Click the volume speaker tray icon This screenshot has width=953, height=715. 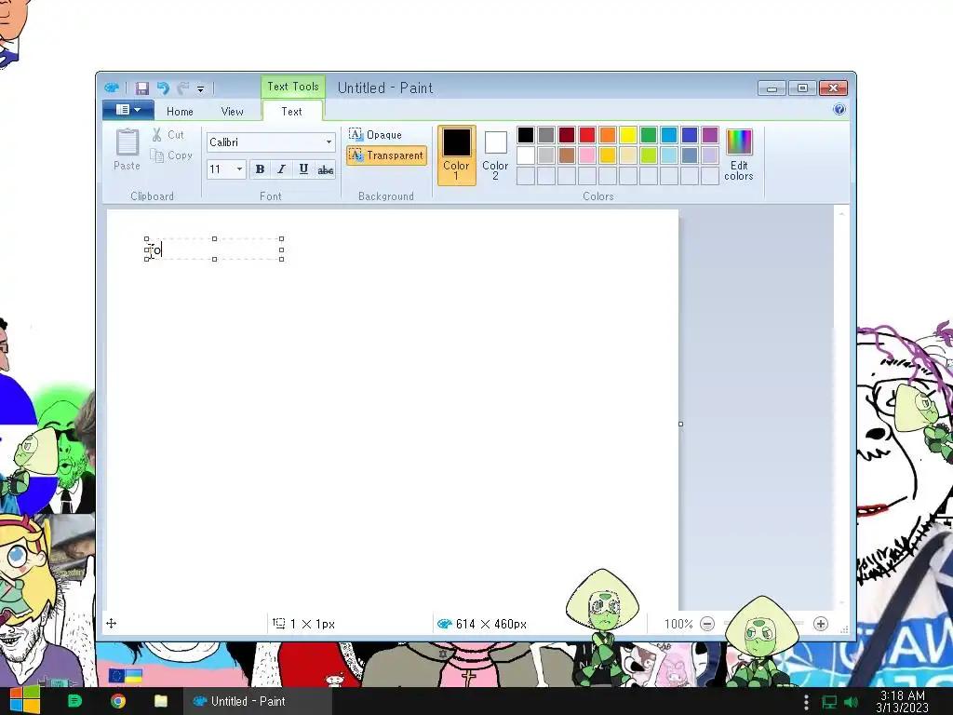852,702
